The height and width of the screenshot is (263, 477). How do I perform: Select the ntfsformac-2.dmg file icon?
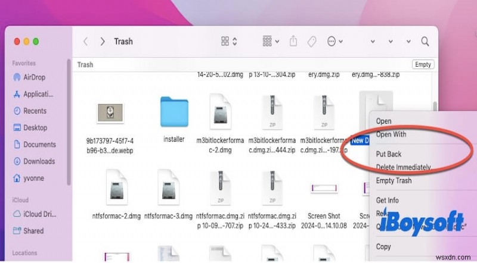116,187
